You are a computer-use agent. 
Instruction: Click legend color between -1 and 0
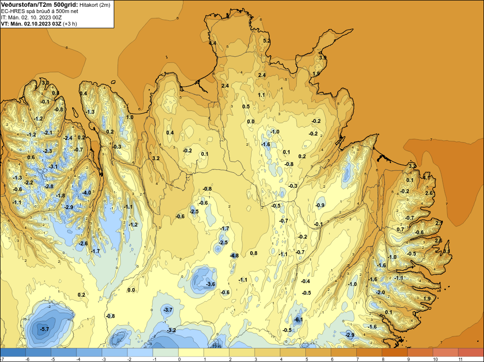pyautogui.click(x=166, y=352)
